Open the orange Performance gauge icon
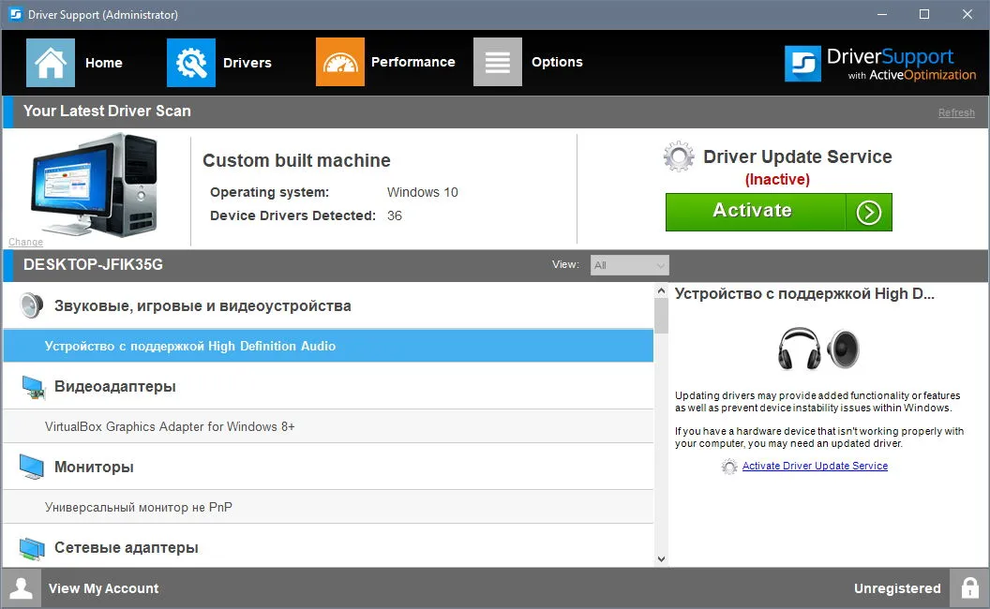Screen dimensions: 990x609 (x=339, y=62)
